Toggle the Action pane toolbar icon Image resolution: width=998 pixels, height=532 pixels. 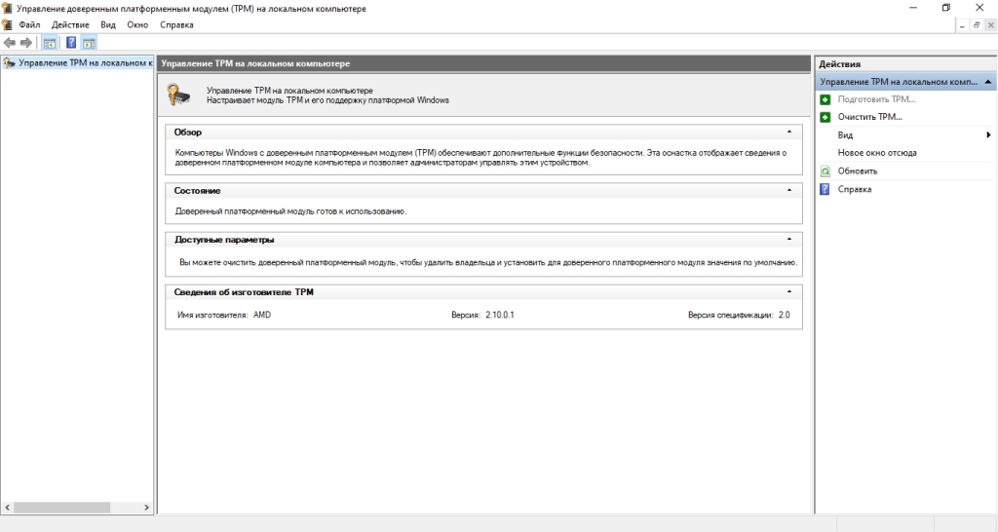[x=89, y=43]
